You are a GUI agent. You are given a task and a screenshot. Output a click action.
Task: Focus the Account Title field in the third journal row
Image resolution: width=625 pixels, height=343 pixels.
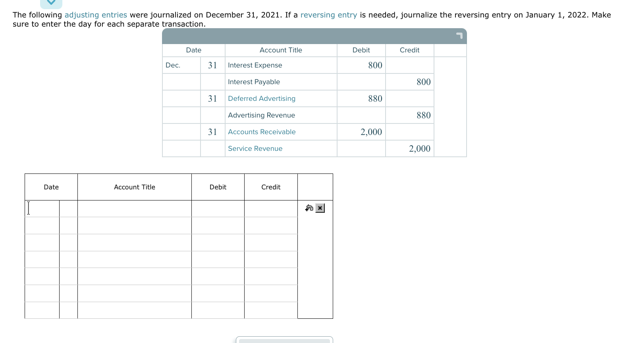[135, 243]
